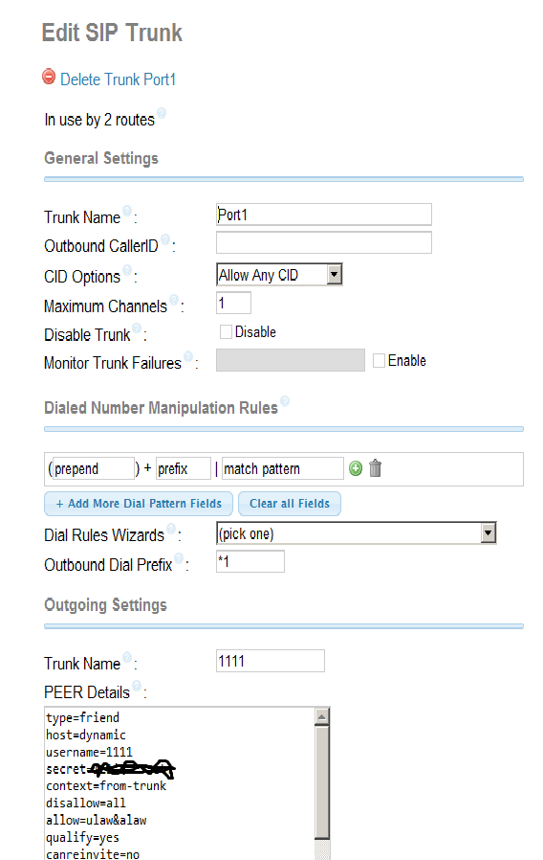Click the host=dynamic line in PEER Details
This screenshot has width=543, height=860.
[x=86, y=735]
